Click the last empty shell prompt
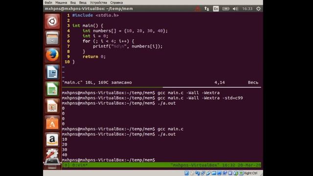The image size is (313, 176). (x=109, y=160)
